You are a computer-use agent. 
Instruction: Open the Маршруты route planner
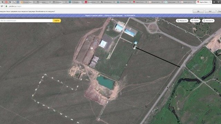point(182,21)
